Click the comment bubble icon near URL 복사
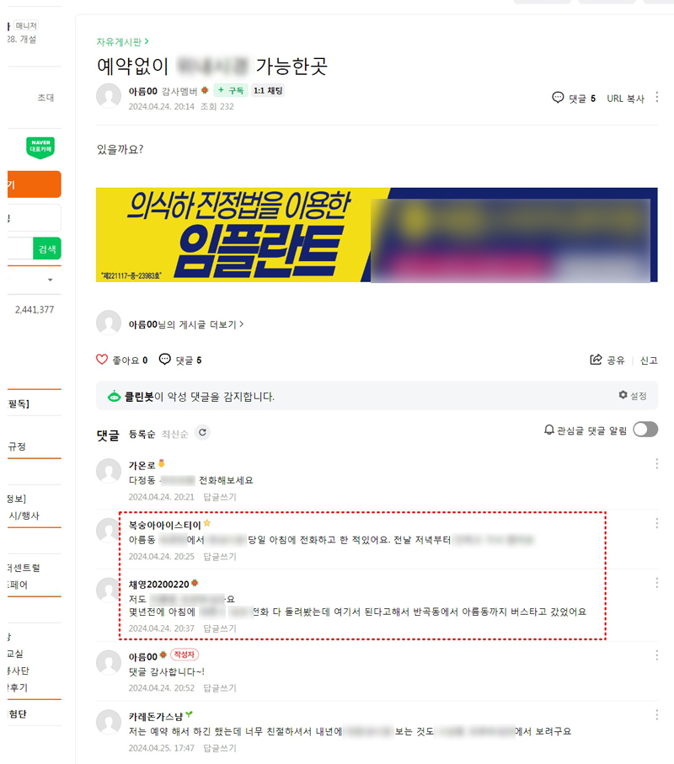This screenshot has height=764, width=674. tap(558, 98)
